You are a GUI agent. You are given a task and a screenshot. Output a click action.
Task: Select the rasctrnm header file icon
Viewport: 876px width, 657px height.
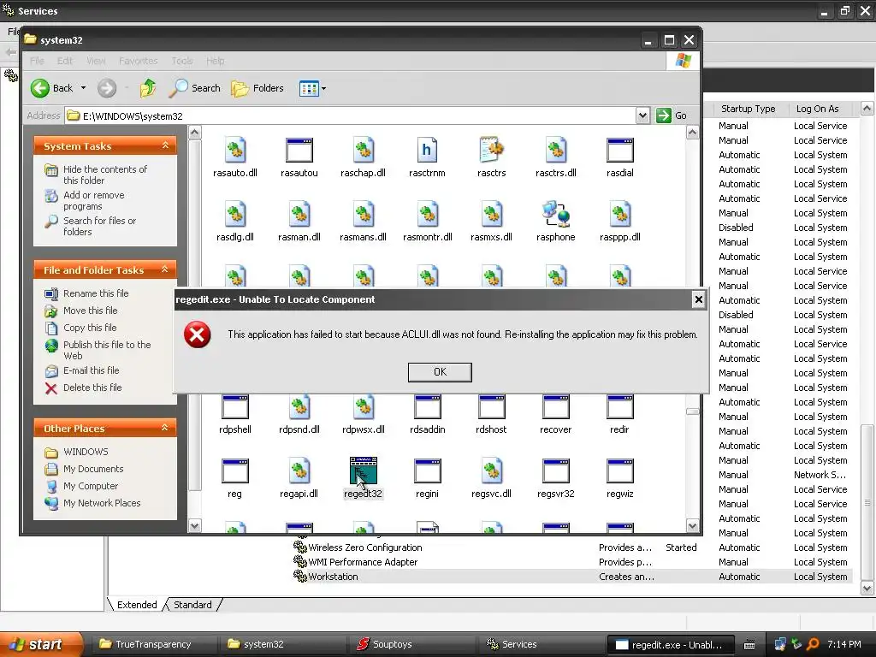(x=427, y=151)
